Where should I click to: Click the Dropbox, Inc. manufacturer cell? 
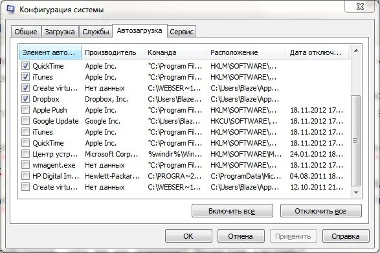[x=106, y=99]
